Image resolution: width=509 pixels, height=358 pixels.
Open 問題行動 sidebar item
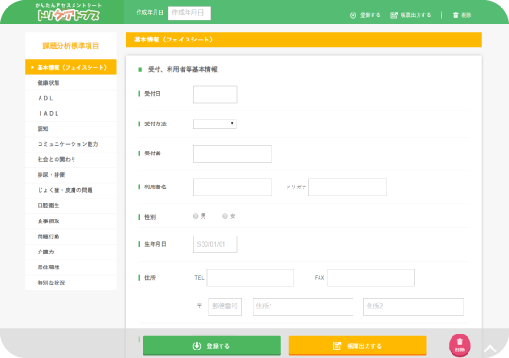pos(71,236)
